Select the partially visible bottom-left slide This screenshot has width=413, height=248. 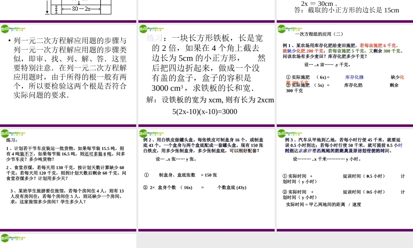point(68,241)
